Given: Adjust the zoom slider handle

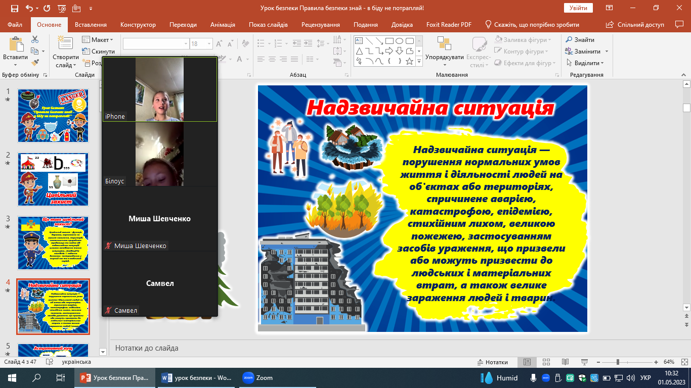Looking at the screenshot, I should click(618, 362).
